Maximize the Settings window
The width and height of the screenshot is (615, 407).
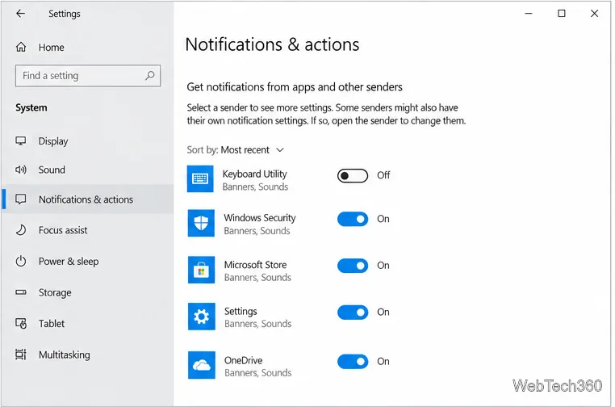click(562, 14)
